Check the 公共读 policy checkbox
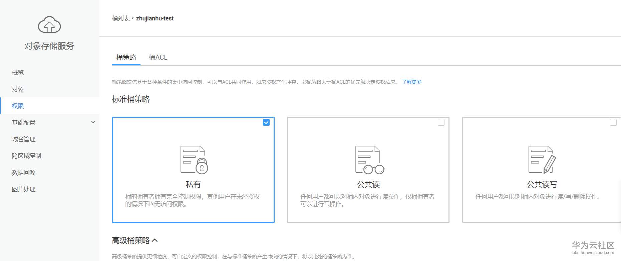621x261 pixels. (x=441, y=122)
